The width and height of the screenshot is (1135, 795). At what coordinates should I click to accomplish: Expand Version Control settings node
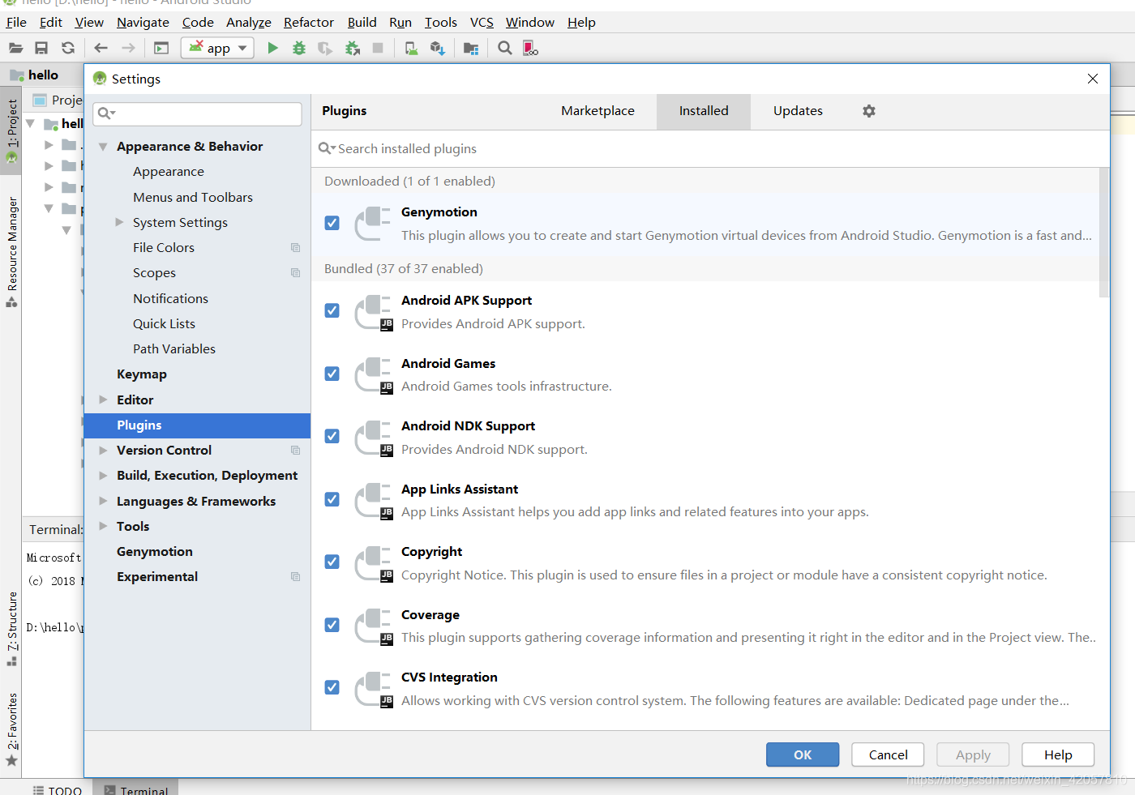tap(103, 450)
